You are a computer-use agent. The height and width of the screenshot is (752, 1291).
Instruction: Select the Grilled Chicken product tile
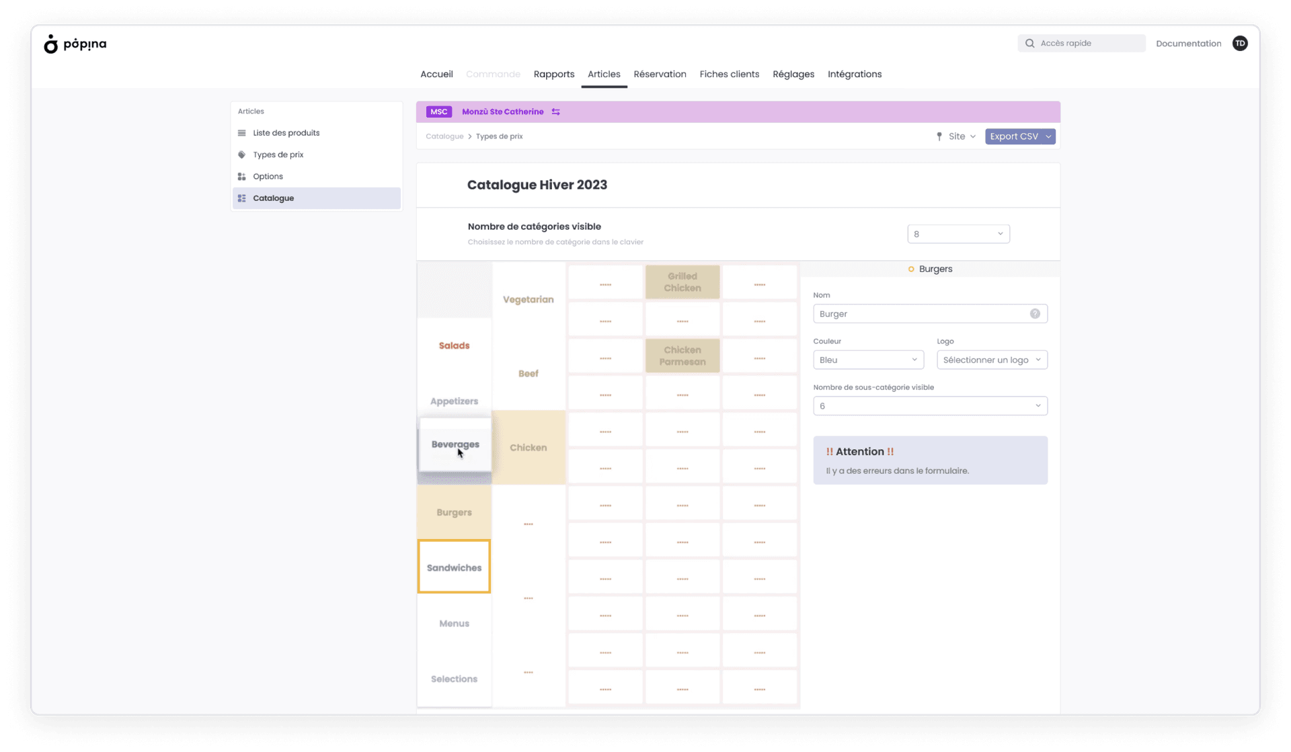[x=682, y=282]
